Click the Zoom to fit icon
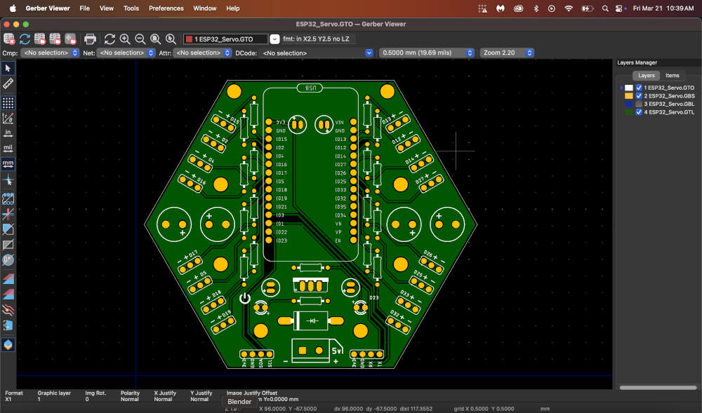The width and height of the screenshot is (702, 413). pos(155,39)
